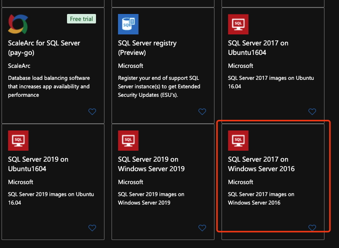The width and height of the screenshot is (339, 248).
Task: Click the Free trial badge on ScaleArc card
Action: pyautogui.click(x=81, y=19)
